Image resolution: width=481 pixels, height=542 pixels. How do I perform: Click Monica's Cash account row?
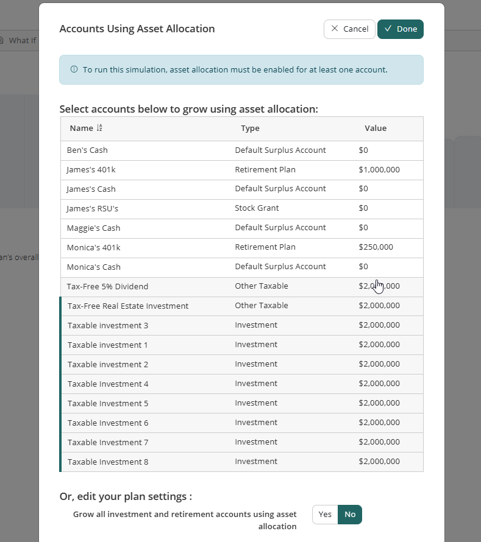241,267
